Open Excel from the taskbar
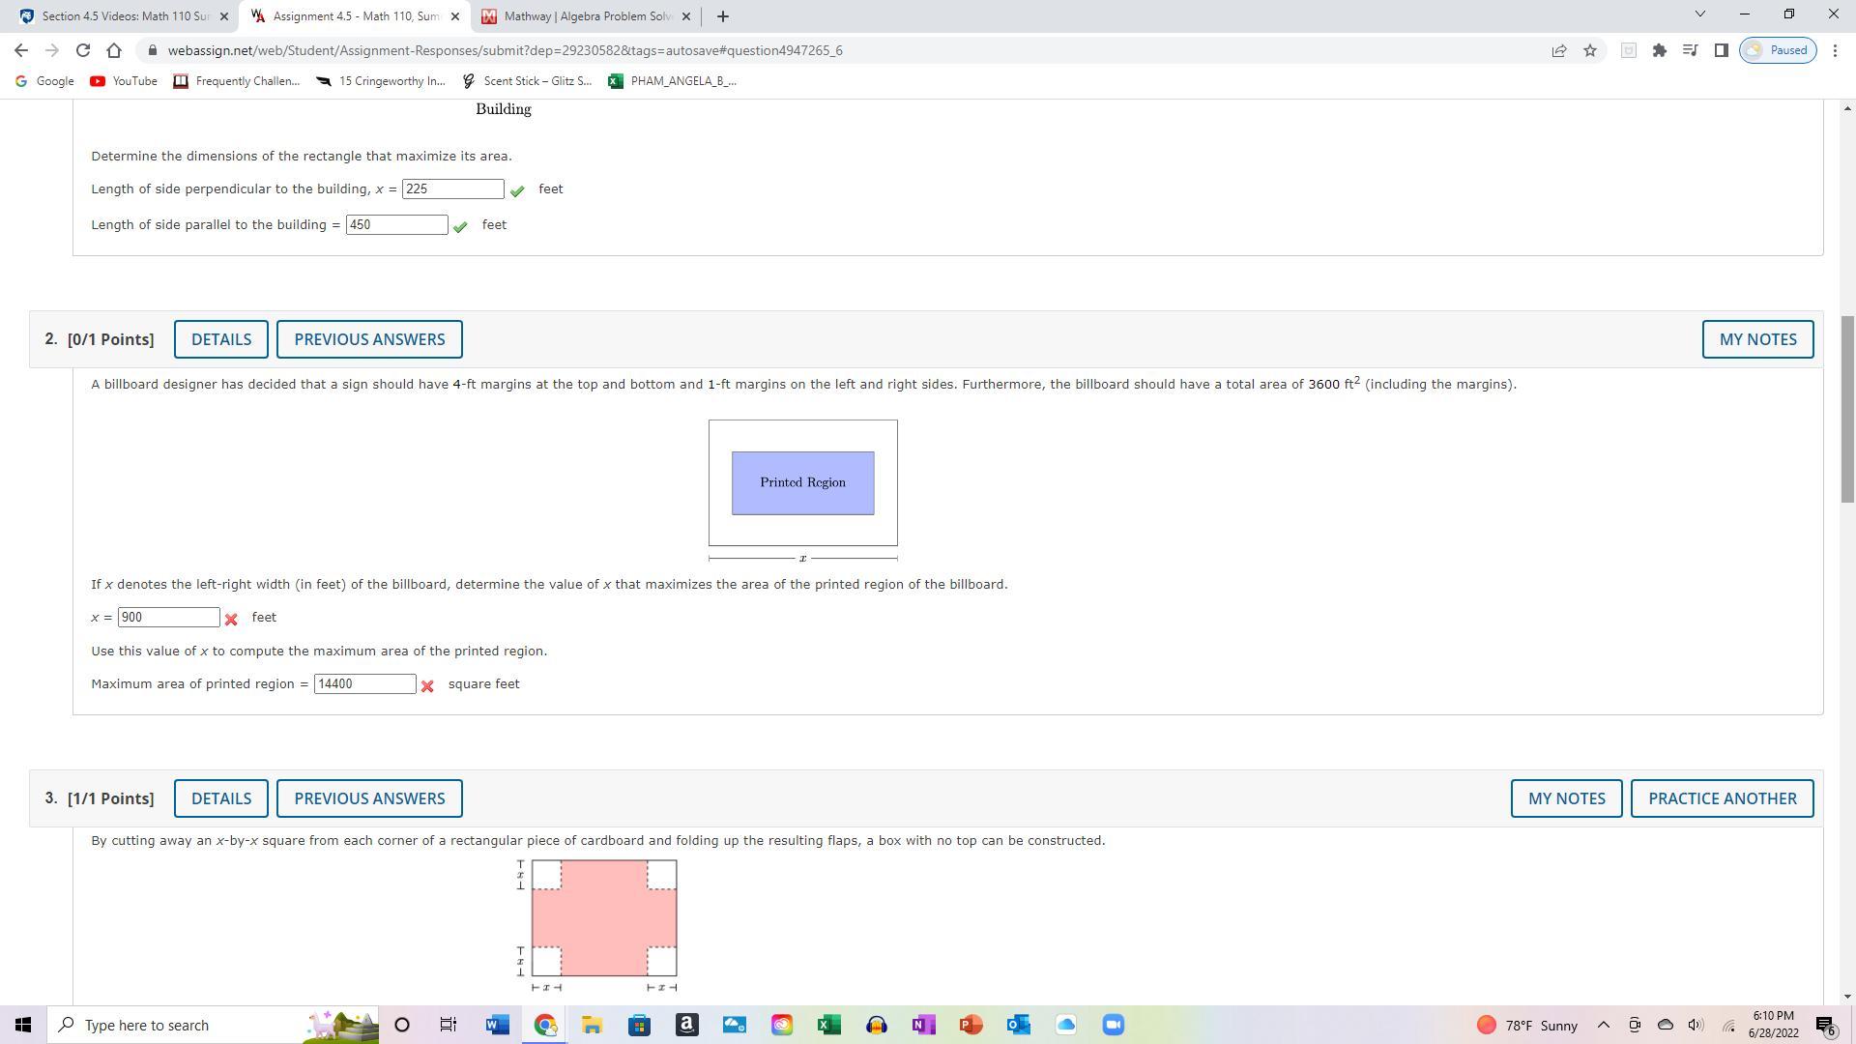This screenshot has height=1044, width=1856. 828,1025
